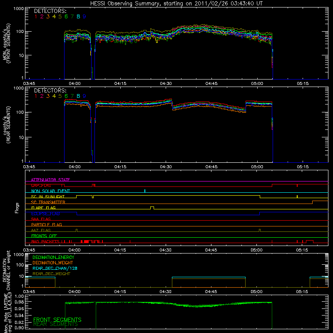Screen dimensions: 333x333
Task: Click the 'PARTICLE_FLAG' label
Action: (47, 224)
